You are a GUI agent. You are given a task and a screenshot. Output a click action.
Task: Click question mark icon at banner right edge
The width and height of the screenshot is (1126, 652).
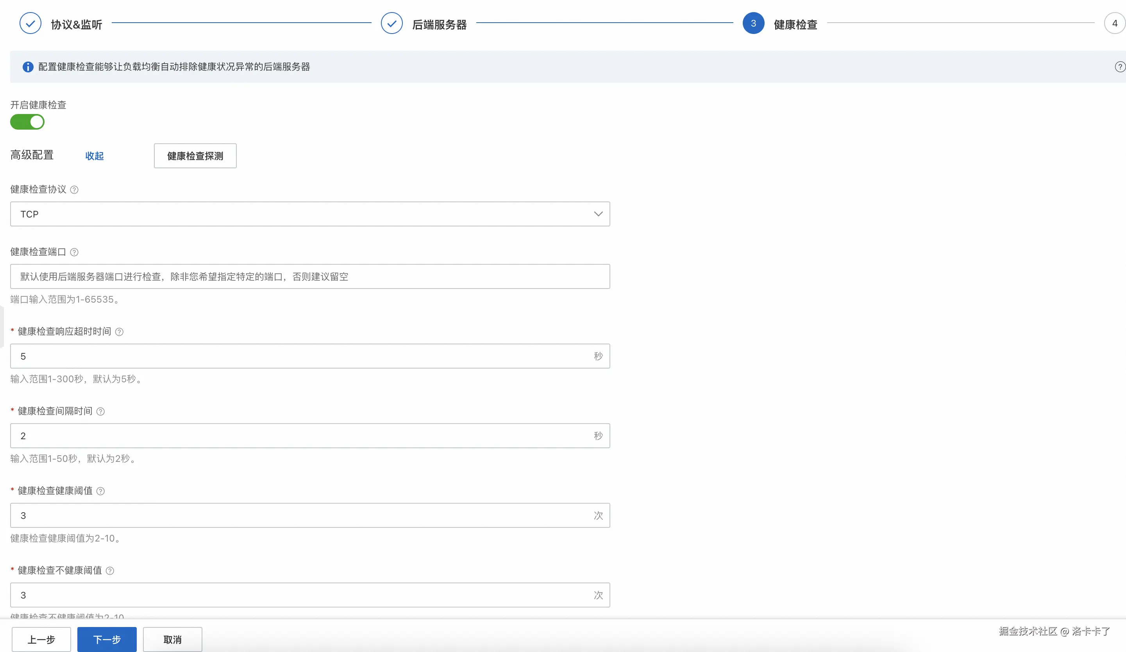coord(1119,67)
